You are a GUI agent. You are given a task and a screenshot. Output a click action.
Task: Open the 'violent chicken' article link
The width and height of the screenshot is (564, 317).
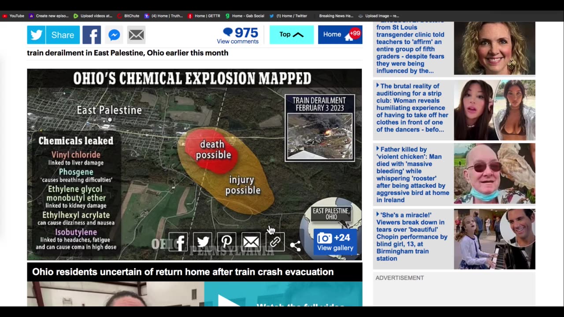(x=413, y=175)
